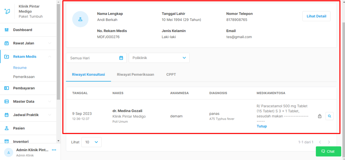Click the lock icon in consultation row
The height and width of the screenshot is (160, 345).
coord(320,116)
